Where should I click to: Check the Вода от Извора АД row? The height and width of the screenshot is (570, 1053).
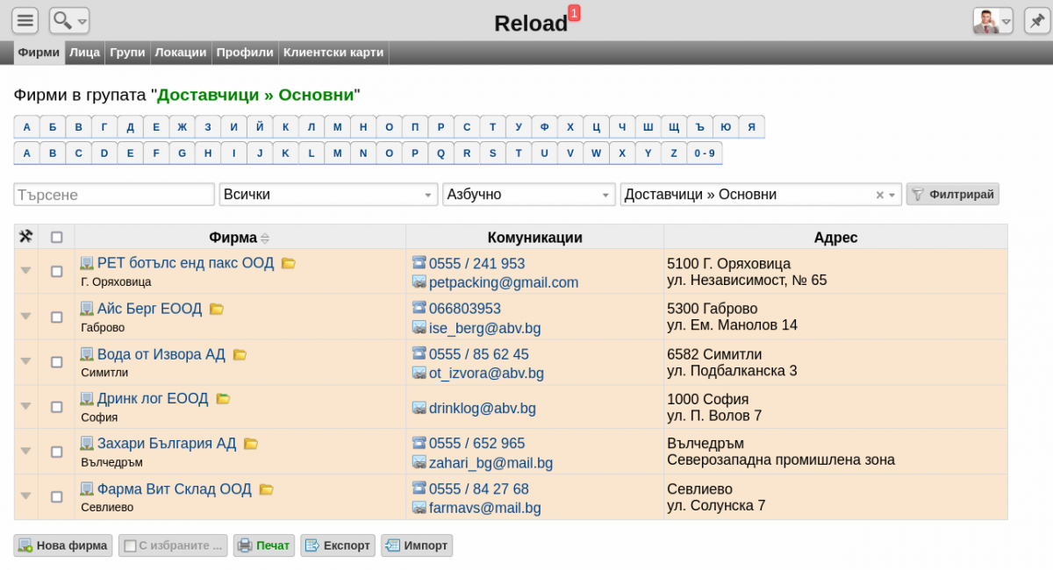tap(57, 362)
